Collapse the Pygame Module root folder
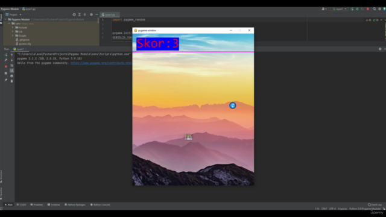The image size is (386, 217). (x=5, y=19)
